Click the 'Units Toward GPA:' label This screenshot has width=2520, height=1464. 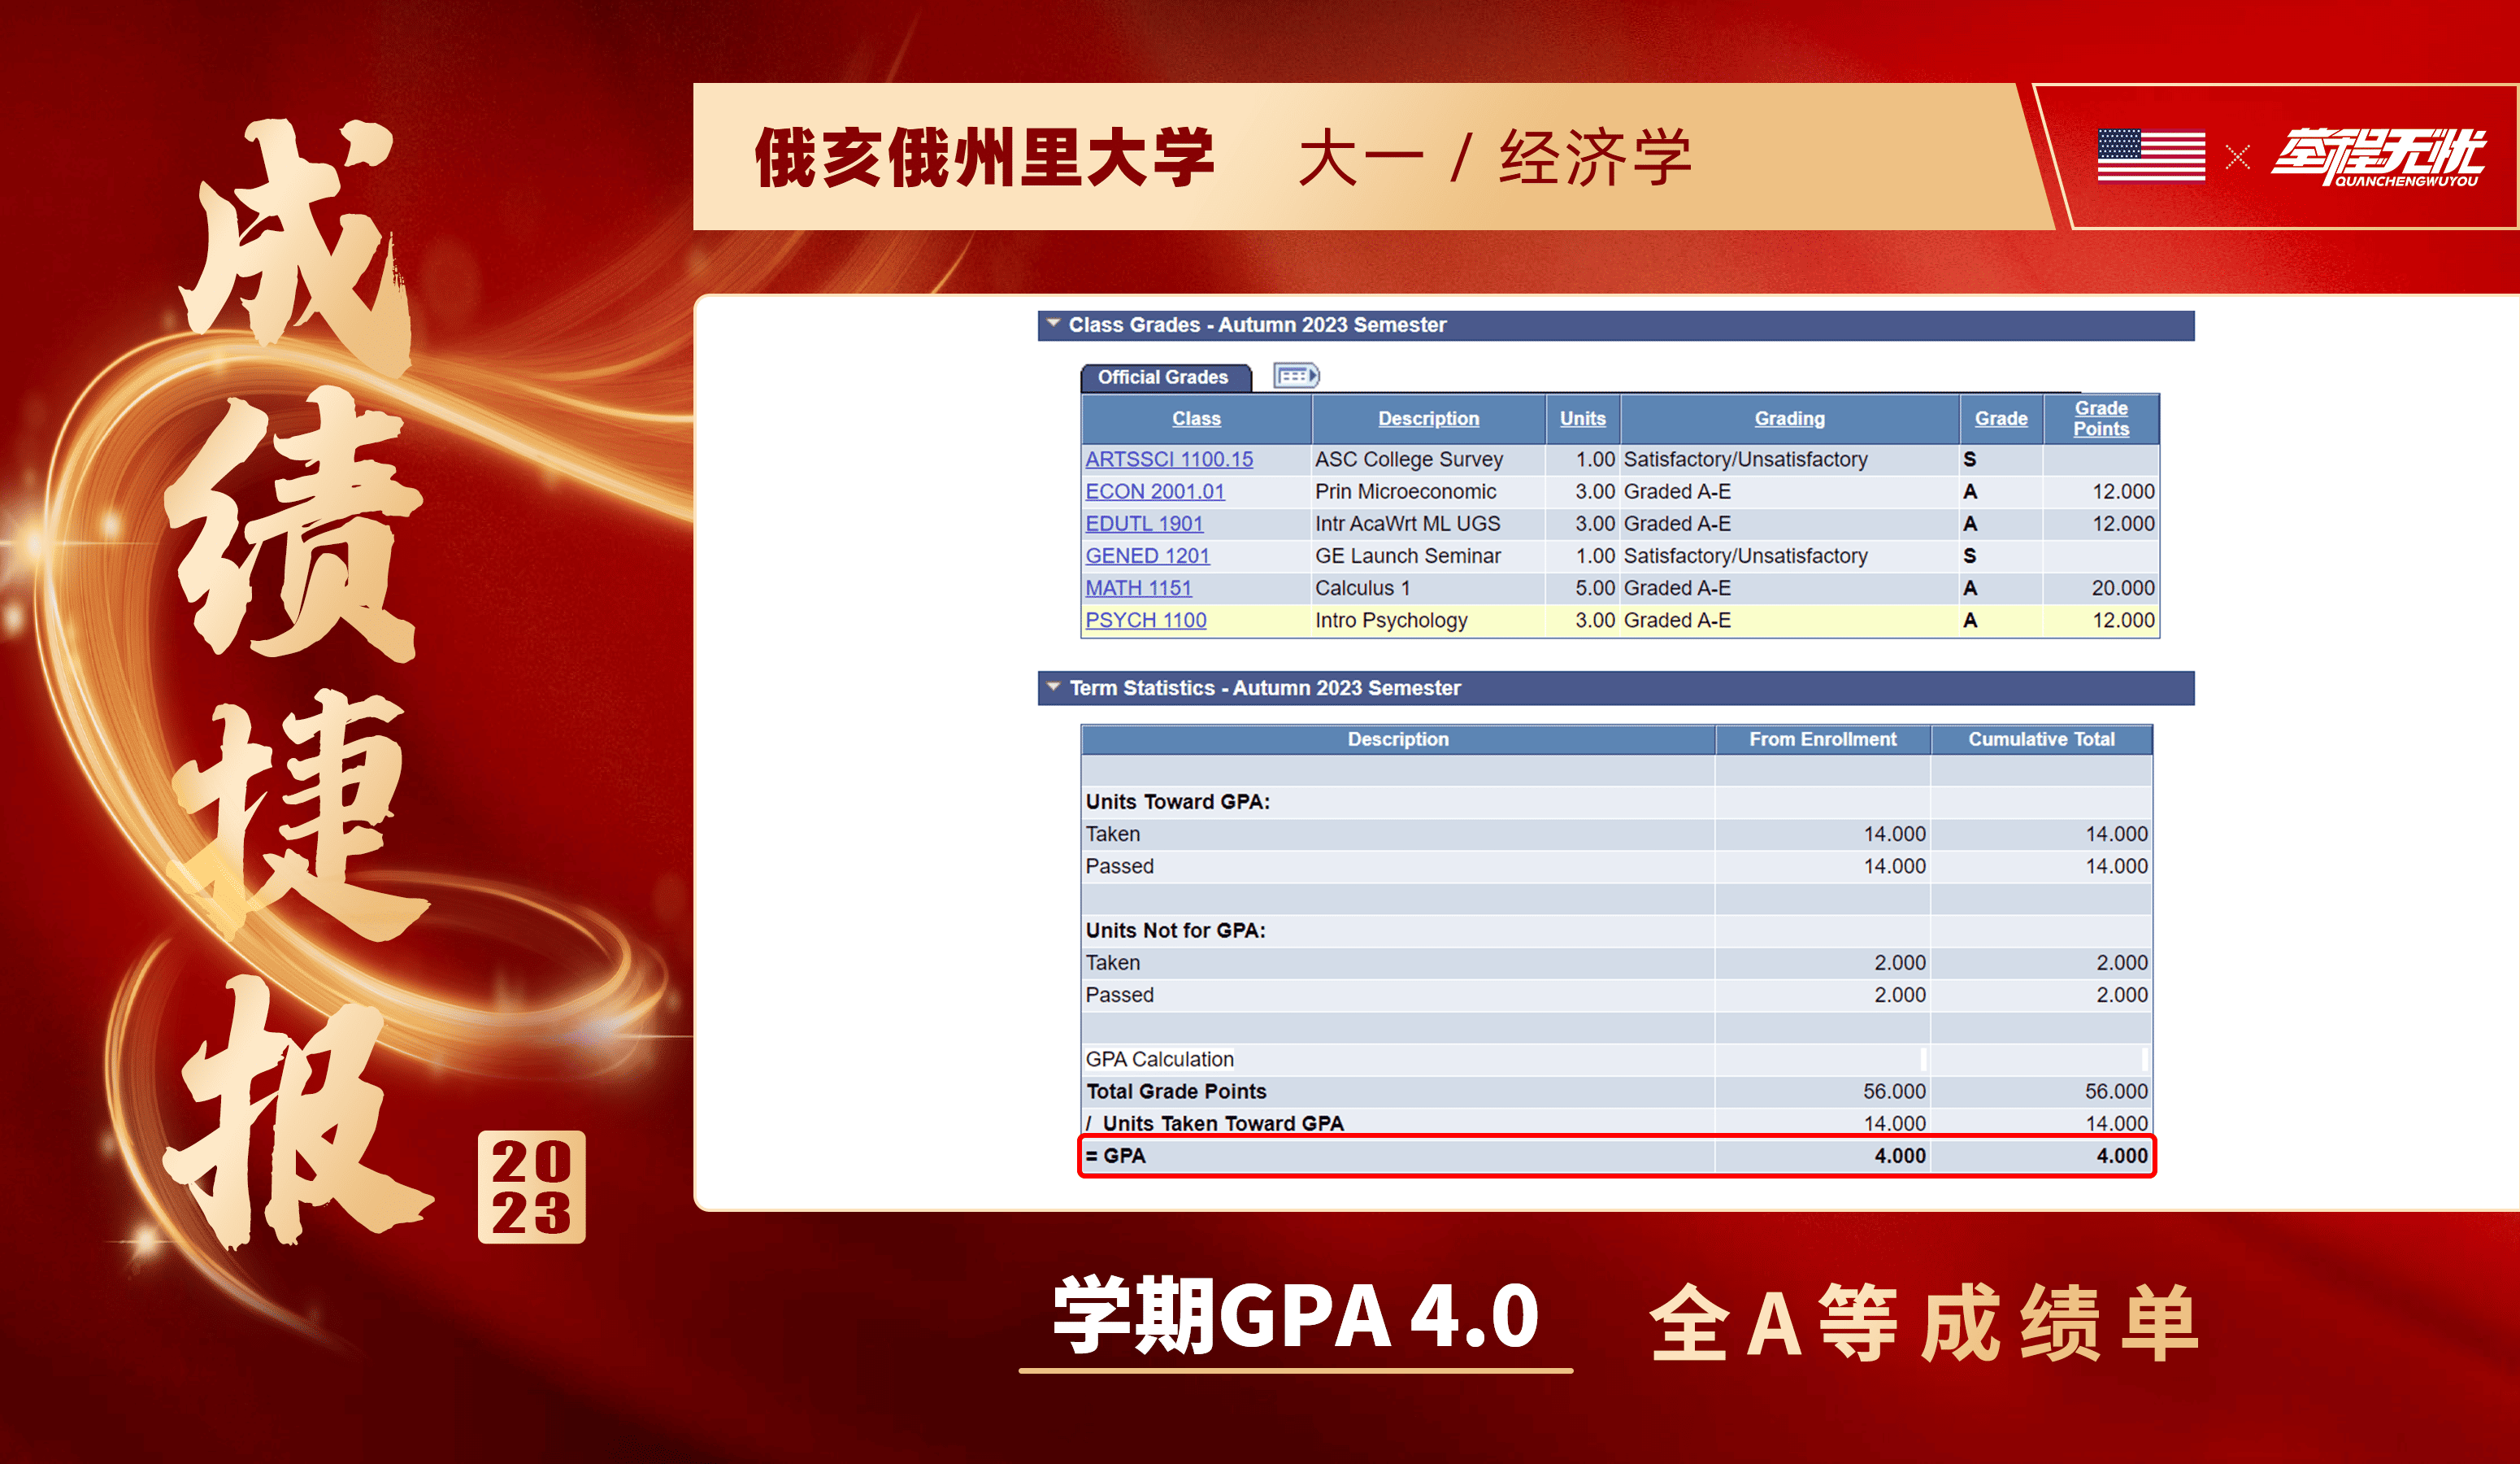click(1177, 802)
